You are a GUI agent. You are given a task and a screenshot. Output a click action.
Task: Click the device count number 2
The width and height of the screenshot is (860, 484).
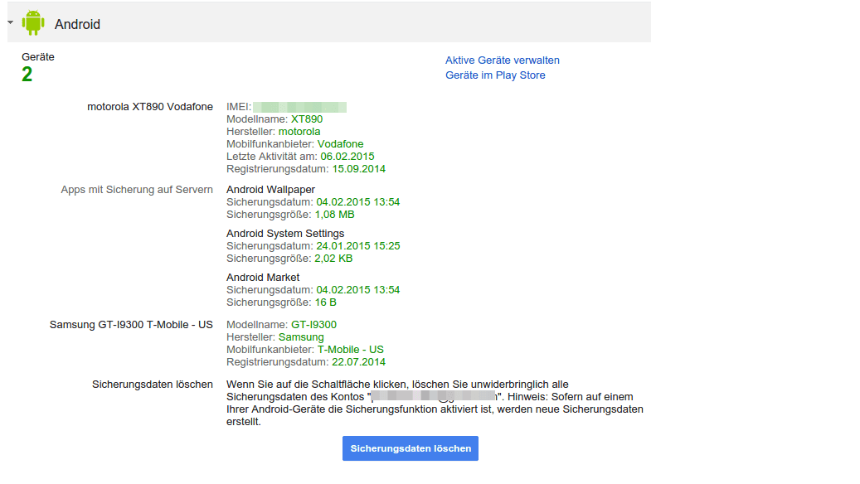click(27, 74)
